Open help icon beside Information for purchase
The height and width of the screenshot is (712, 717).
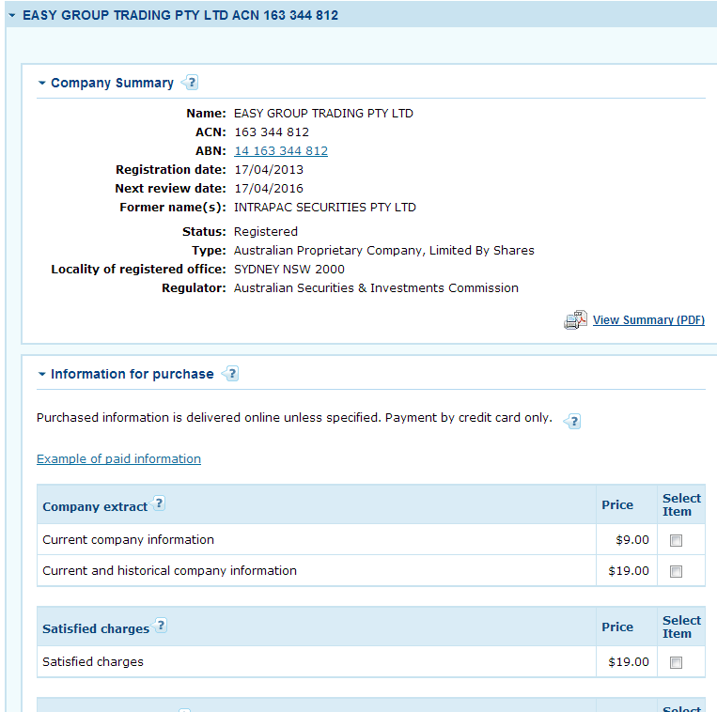coord(230,374)
